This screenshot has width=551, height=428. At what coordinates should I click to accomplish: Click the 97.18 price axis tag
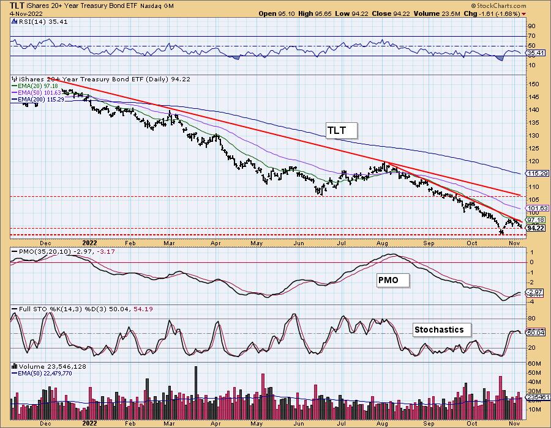536,220
